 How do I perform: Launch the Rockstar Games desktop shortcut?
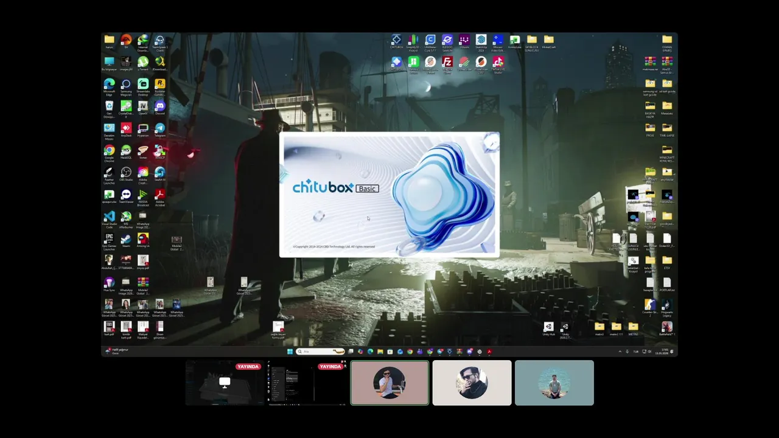click(x=159, y=87)
